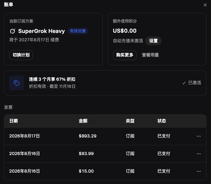Viewport: 211px width, 184px height.
Task: Open more options for $83.99 invoice
Action: [199, 154]
